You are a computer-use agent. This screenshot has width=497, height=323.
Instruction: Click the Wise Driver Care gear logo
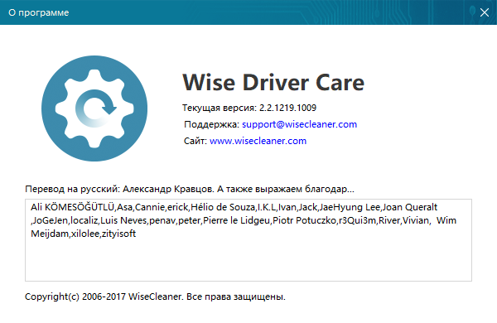click(94, 108)
